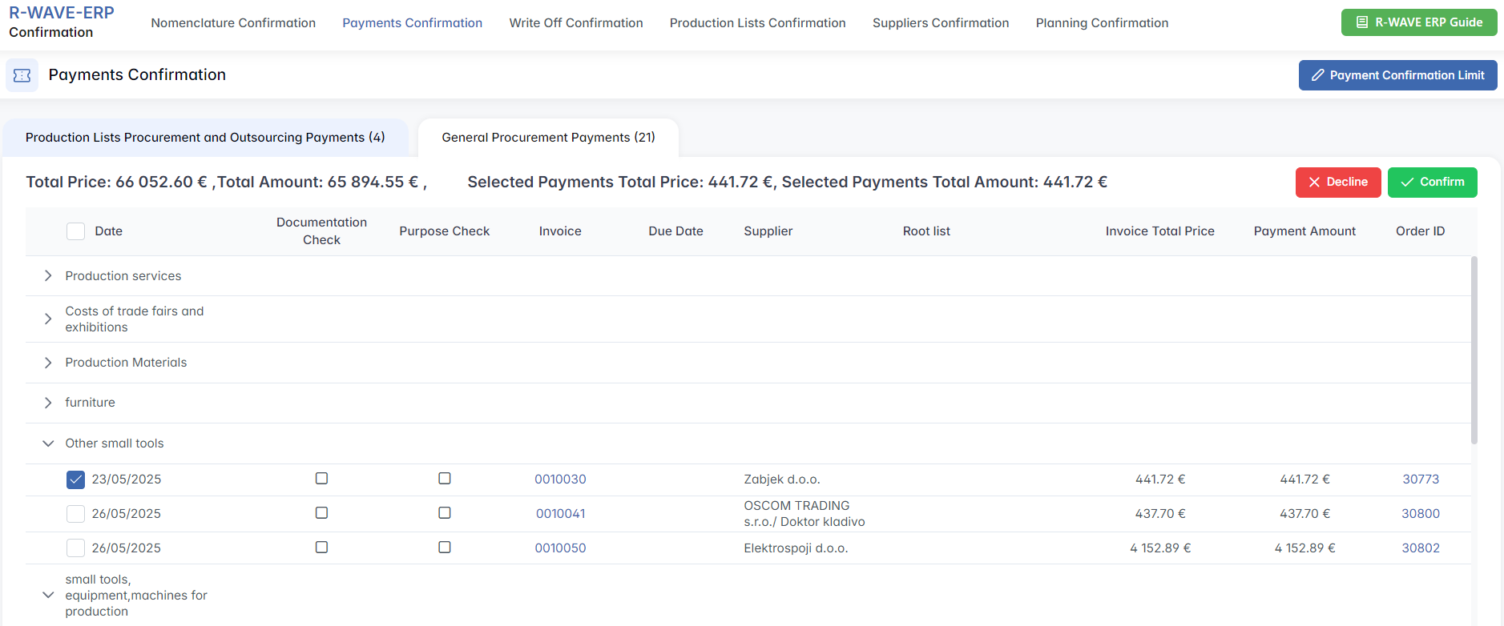Screen dimensions: 1504x626
Task: Click the R-WAVE-ERP logo
Action: click(x=61, y=14)
